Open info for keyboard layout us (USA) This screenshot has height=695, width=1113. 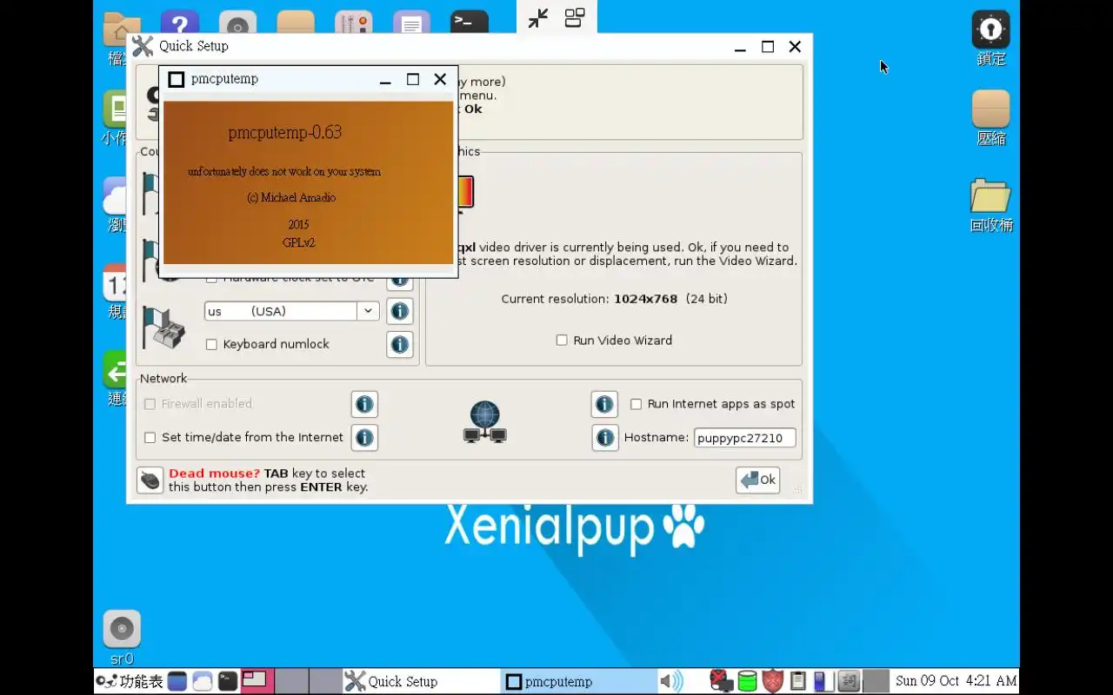click(x=400, y=311)
